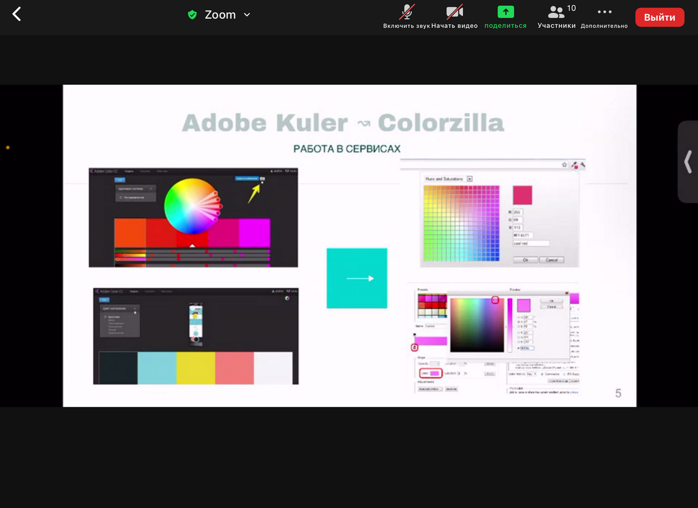Open the green shield encryption info
Image resolution: width=698 pixels, height=508 pixels.
[x=193, y=15]
